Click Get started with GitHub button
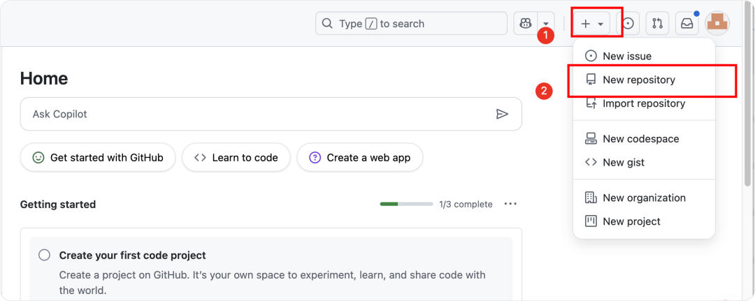Image resolution: width=755 pixels, height=301 pixels. pyautogui.click(x=98, y=158)
